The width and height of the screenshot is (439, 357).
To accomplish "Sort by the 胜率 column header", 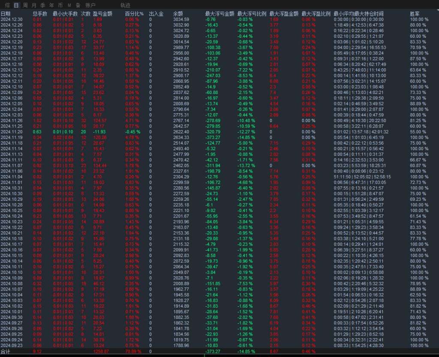I will point(415,14).
